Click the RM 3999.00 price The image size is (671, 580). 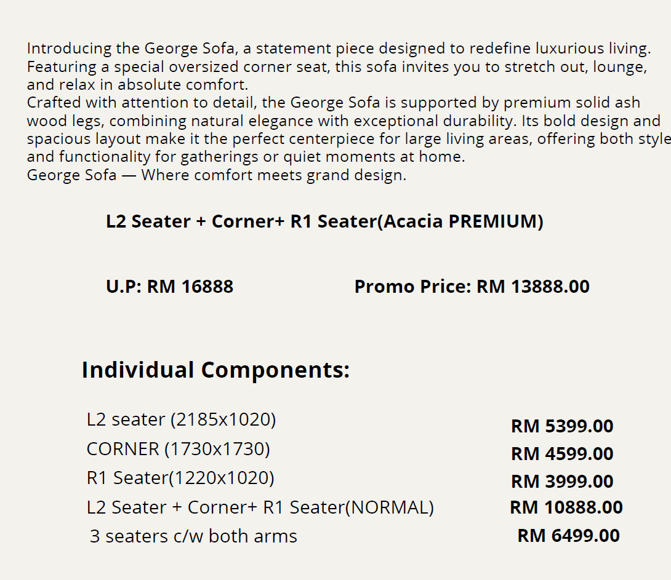[x=562, y=482]
